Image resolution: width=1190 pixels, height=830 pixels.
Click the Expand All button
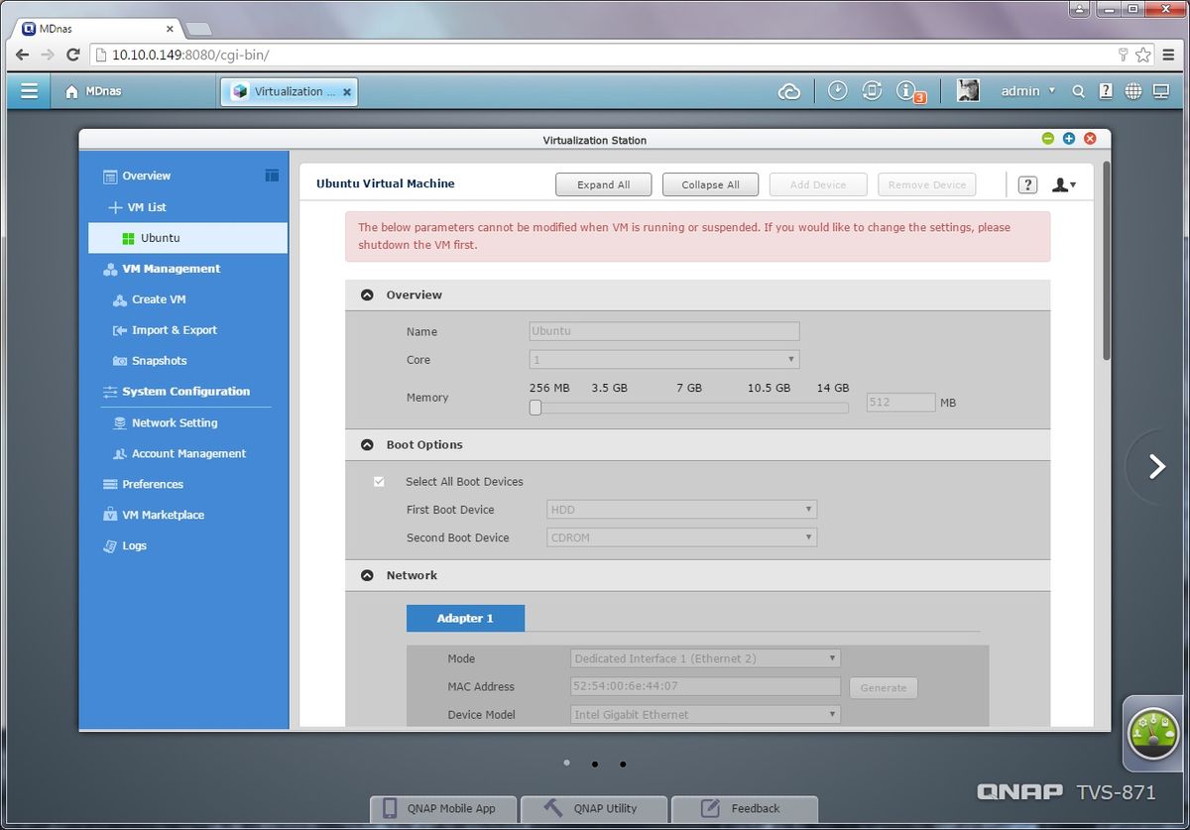[603, 184]
